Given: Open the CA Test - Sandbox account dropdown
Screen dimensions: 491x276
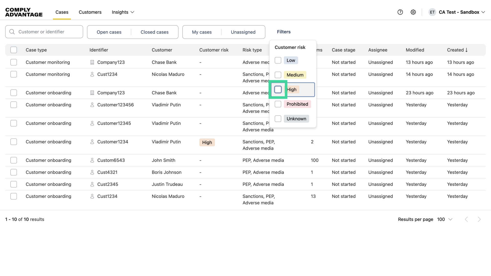Looking at the screenshot, I should (x=462, y=12).
